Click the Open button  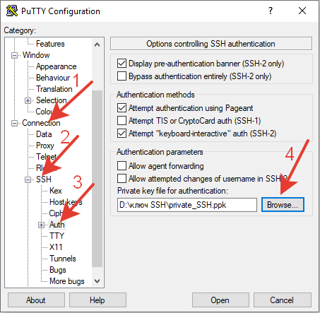220,300
